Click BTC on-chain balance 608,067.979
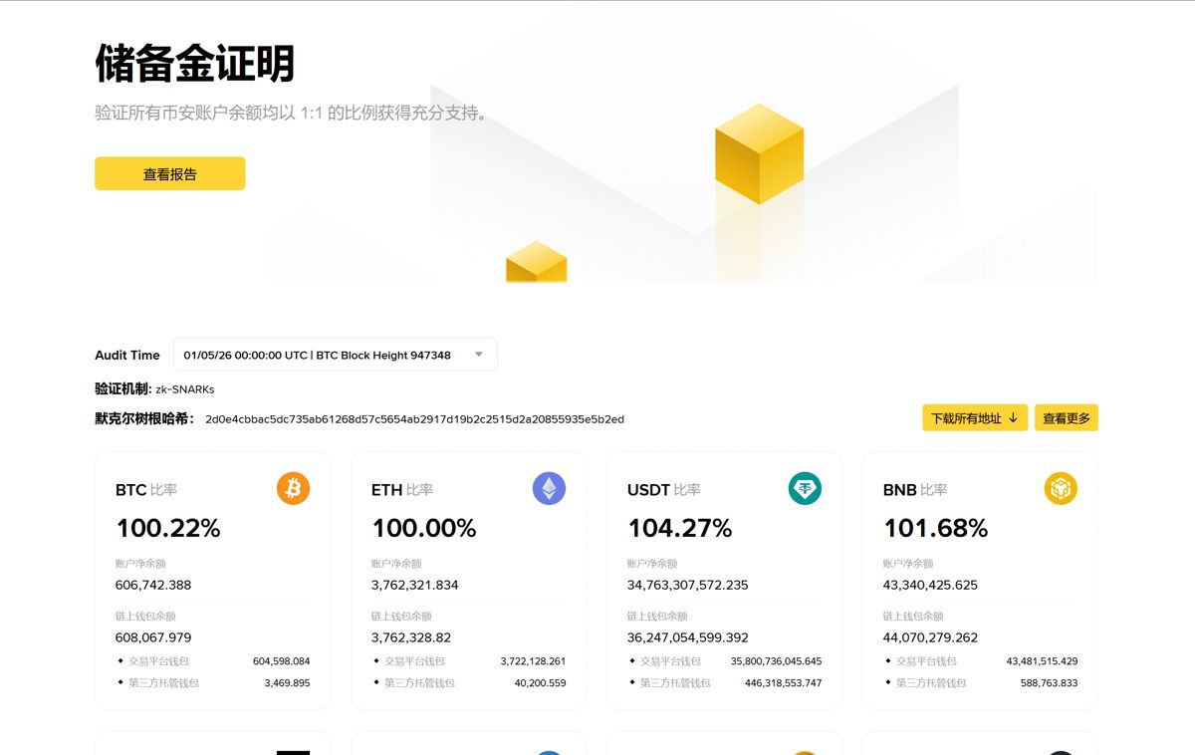 coord(153,637)
